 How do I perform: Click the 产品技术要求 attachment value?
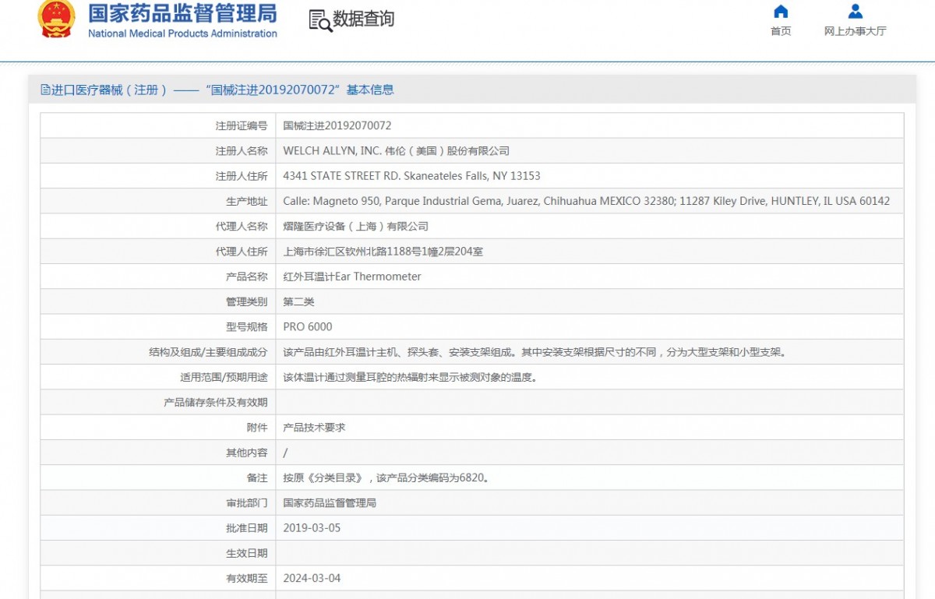(315, 427)
